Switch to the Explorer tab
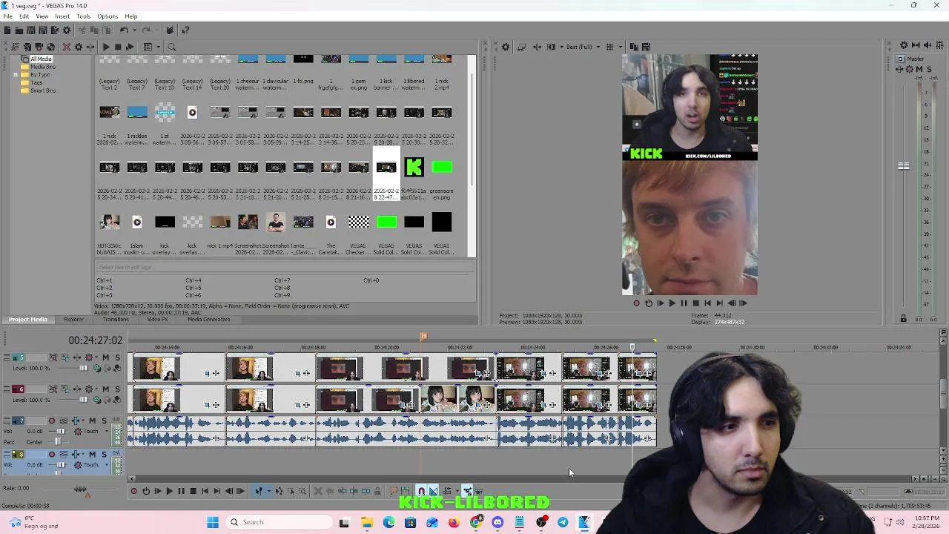The image size is (949, 534). [73, 320]
